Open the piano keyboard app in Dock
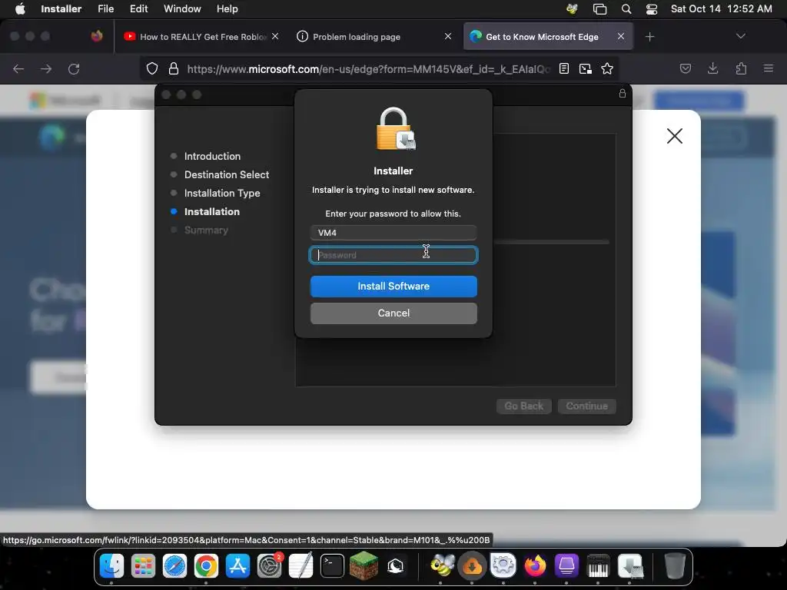Viewport: 787px width, 590px height. pos(598,566)
